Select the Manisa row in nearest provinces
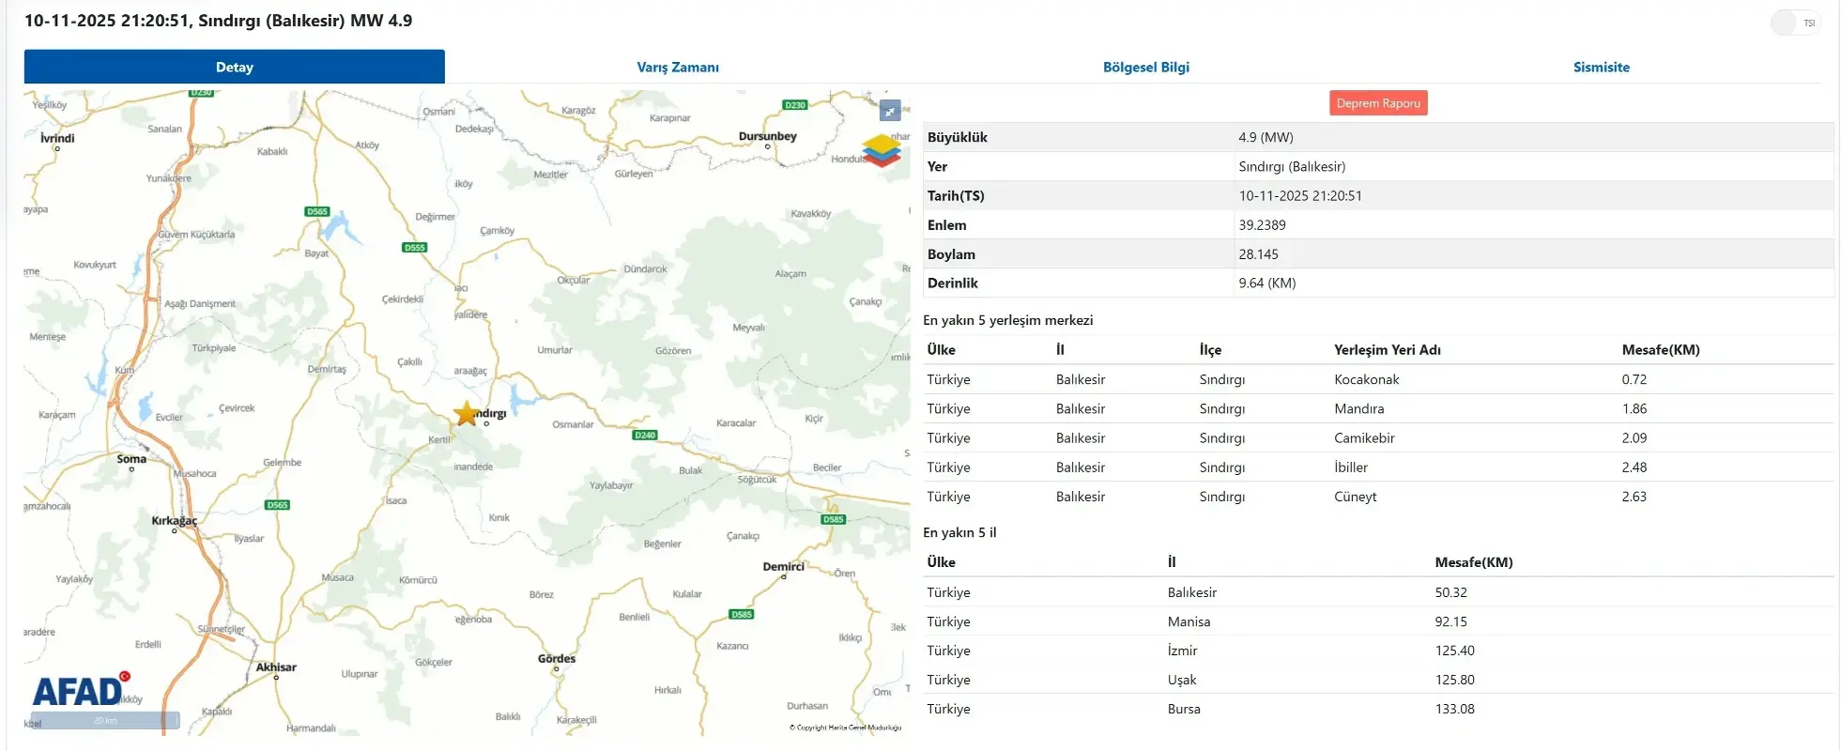Viewport: 1841px width, 751px height. 1189,621
